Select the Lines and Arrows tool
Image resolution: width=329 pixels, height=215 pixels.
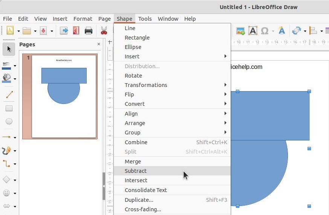click(6, 137)
